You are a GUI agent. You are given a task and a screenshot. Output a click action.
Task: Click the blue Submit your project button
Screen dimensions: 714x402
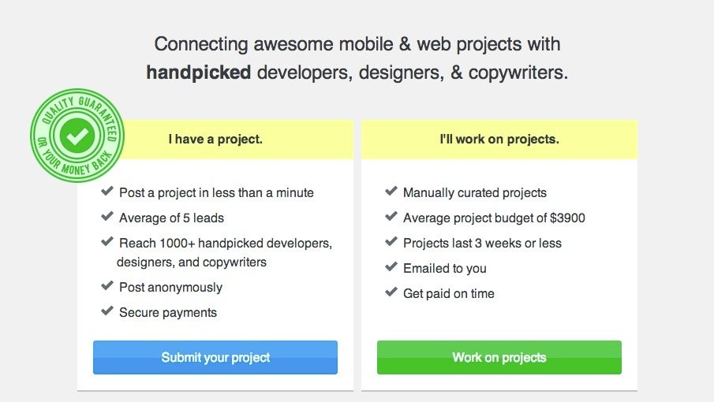(215, 357)
